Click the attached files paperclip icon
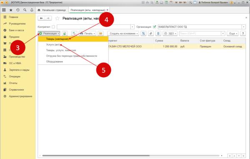Viewport: 250px width, 159px height. coord(151,34)
